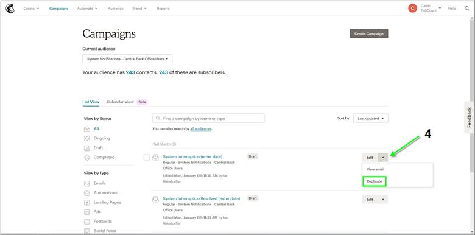
Task: Click the Automations type icon
Action: point(87,193)
